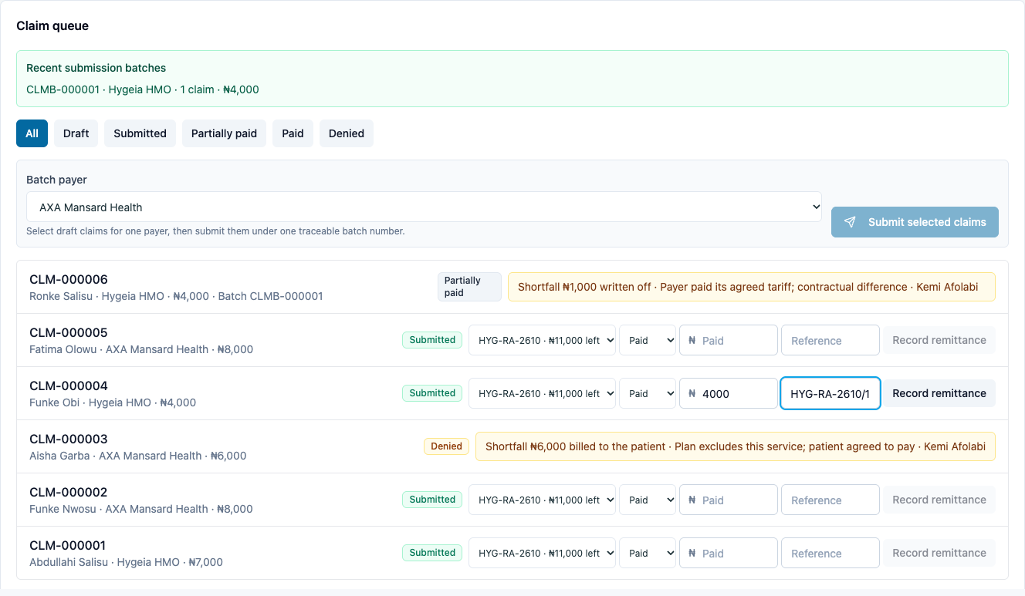Screen dimensions: 1025x596
Task: Open remittance dropdown for CLM-000004
Action: [x=542, y=393]
